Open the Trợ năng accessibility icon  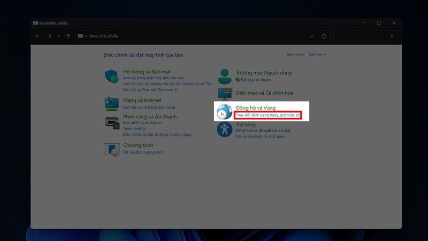[224, 130]
